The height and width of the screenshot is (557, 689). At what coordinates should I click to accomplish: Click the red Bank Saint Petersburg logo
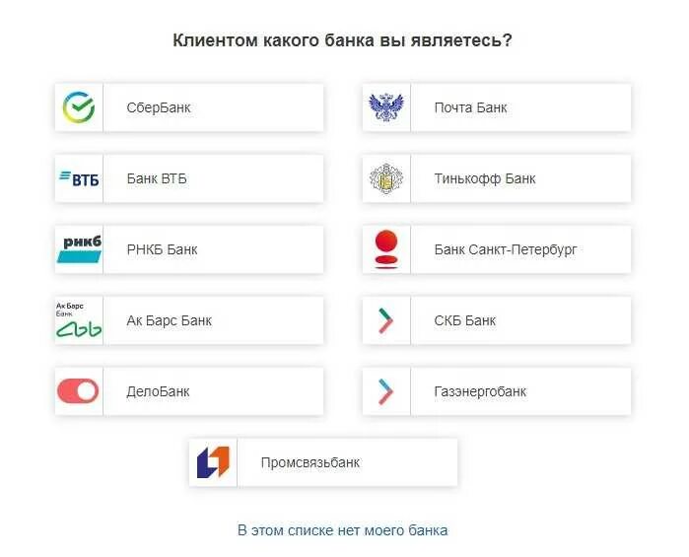click(x=386, y=249)
